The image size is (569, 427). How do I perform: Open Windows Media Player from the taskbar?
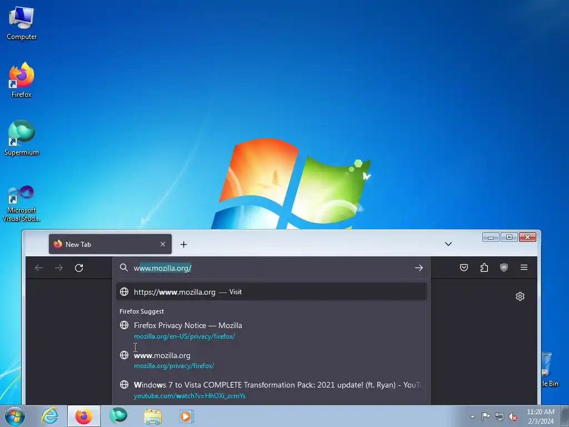click(187, 416)
